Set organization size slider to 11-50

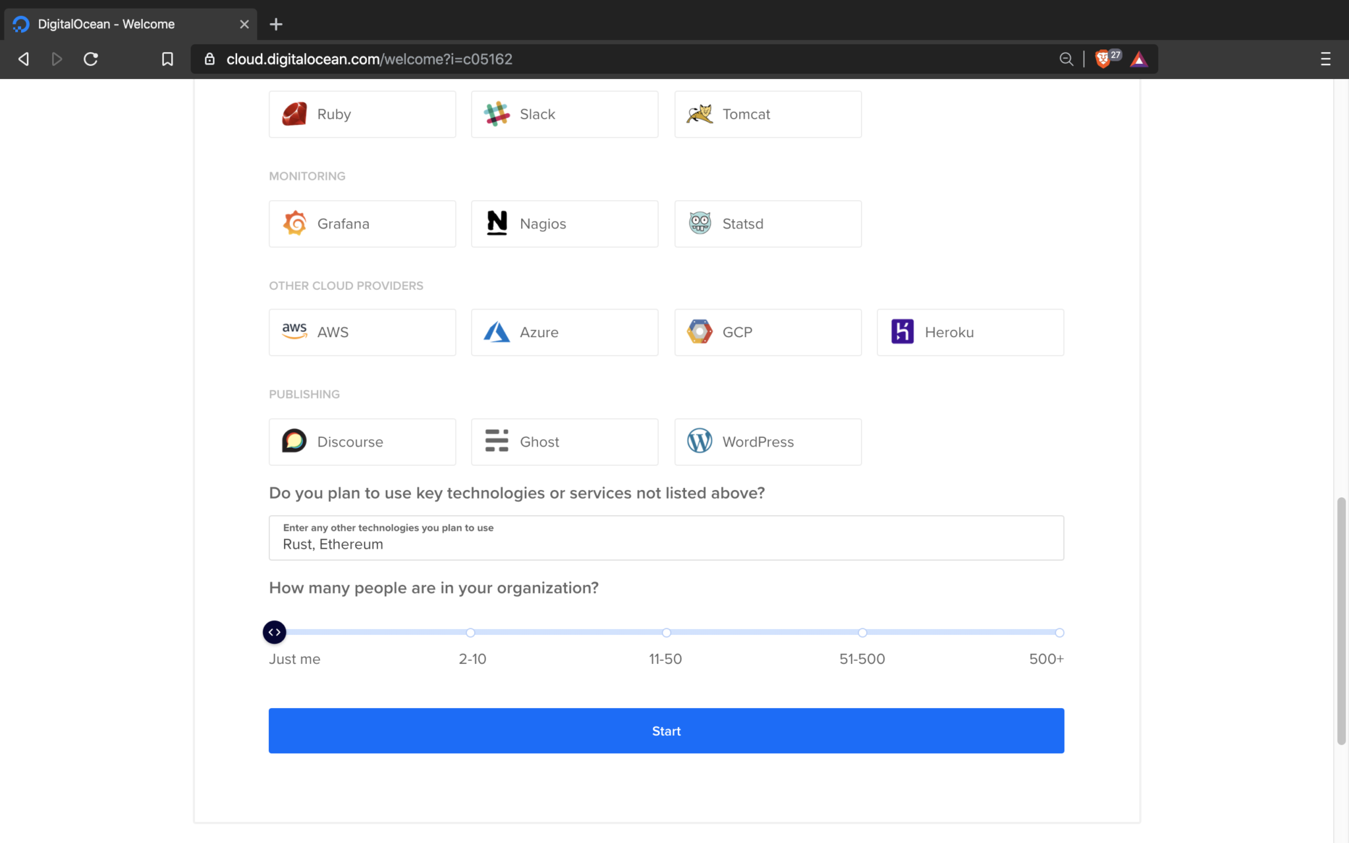(x=667, y=633)
